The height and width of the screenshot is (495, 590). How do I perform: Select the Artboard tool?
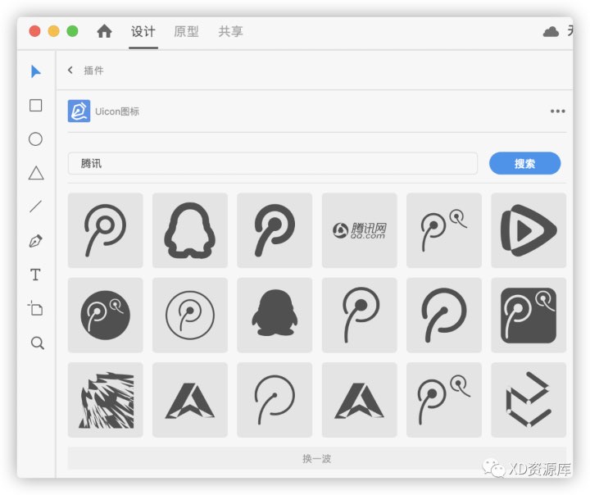(x=36, y=308)
